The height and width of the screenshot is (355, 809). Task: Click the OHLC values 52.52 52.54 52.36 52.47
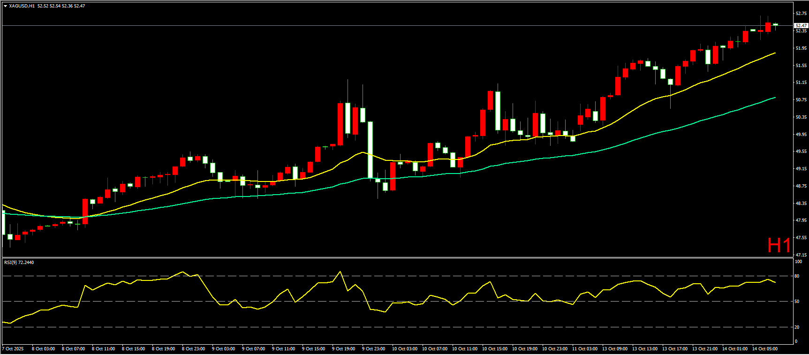[x=61, y=6]
